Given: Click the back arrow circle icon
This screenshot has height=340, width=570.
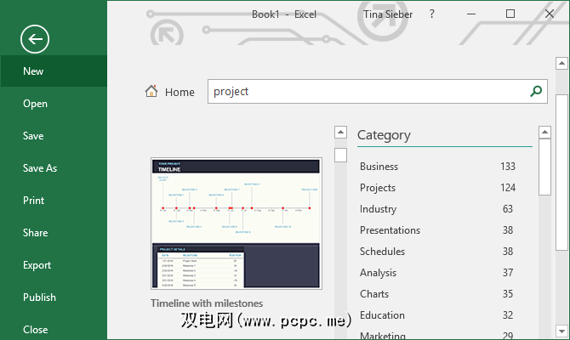Looking at the screenshot, I should [35, 39].
